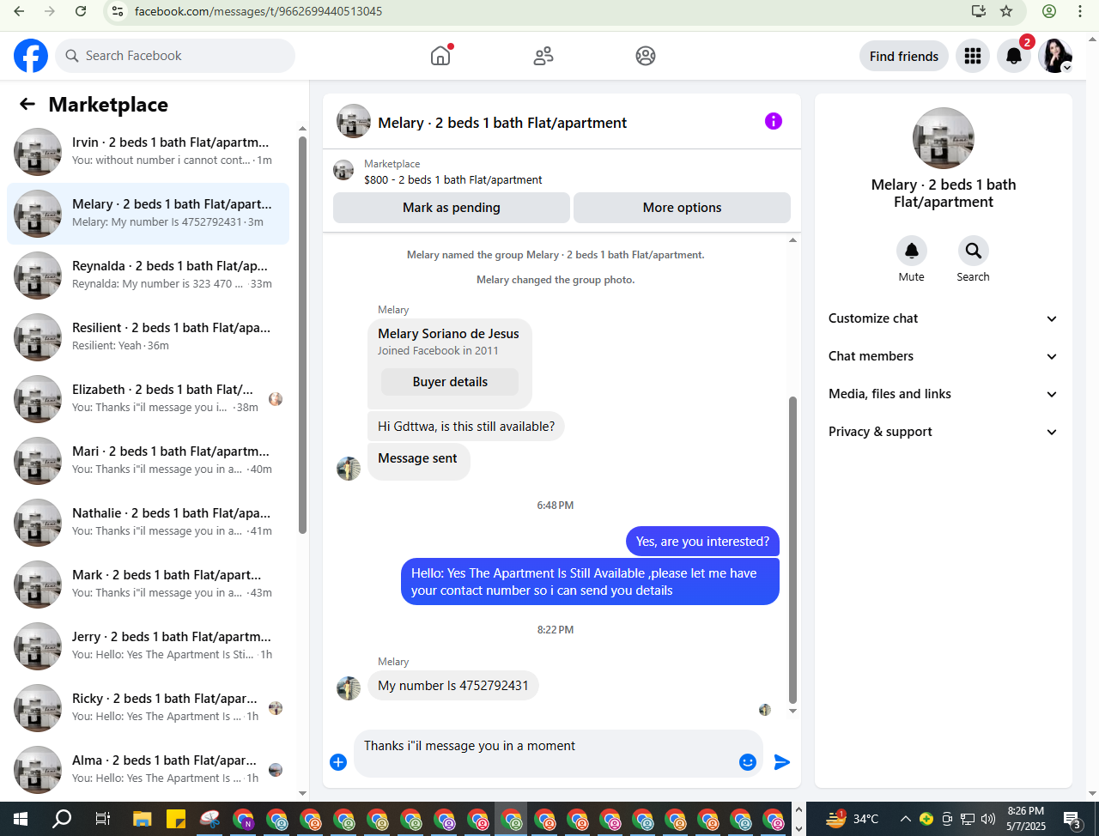Open the Elizabeth conversation

(x=149, y=399)
